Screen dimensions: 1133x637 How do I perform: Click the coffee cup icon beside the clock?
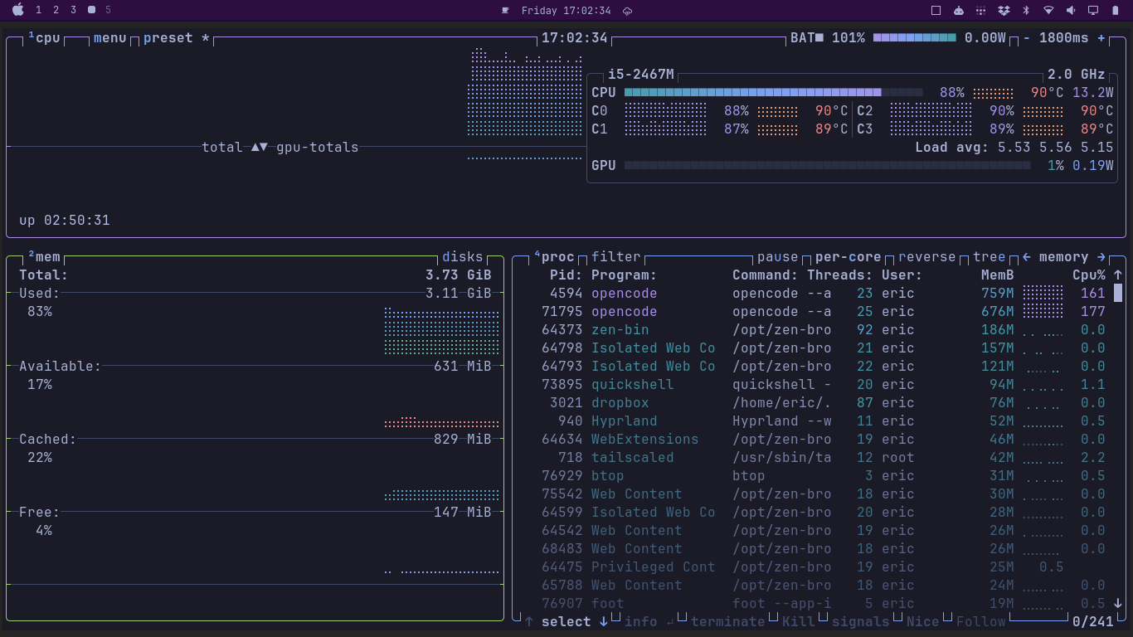(505, 11)
